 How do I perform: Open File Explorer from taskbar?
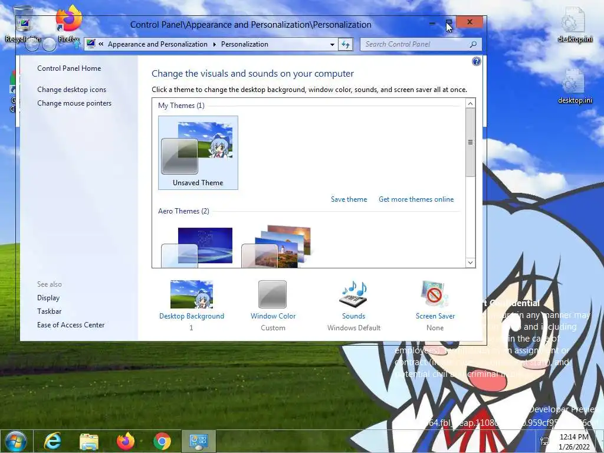(x=89, y=441)
